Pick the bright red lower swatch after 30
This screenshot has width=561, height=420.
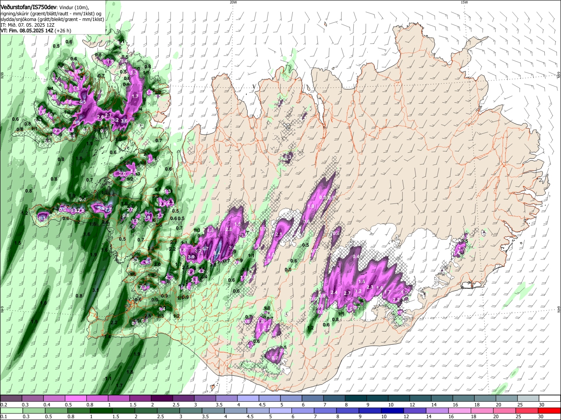[x=549, y=411]
